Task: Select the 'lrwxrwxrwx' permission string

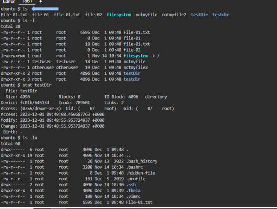Action: [x=13, y=56]
